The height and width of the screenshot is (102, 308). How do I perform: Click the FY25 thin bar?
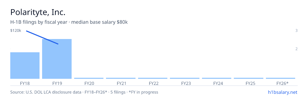tap(248, 78)
